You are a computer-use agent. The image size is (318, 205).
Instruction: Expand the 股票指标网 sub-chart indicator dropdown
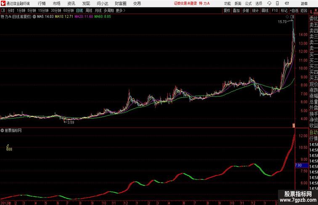point(2,130)
